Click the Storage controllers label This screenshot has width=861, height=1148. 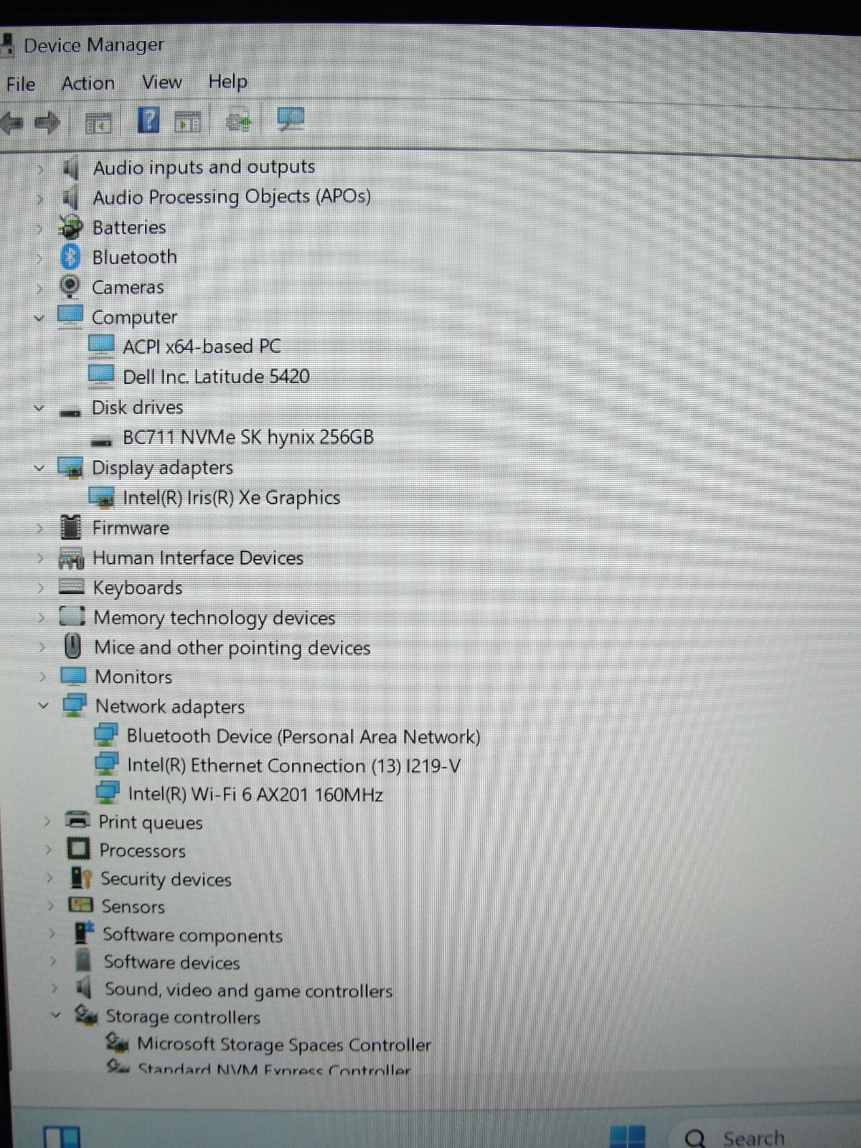[x=183, y=1017]
